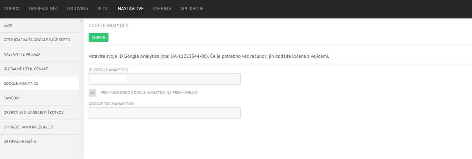Image resolution: width=472 pixels, height=159 pixels.
Task: Click the green Shrani button
Action: 99,38
